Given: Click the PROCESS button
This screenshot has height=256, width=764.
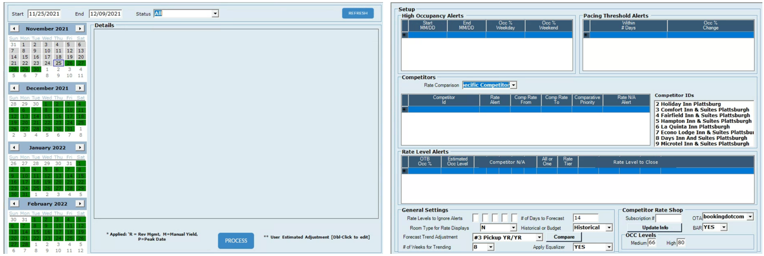Looking at the screenshot, I should pyautogui.click(x=236, y=241).
